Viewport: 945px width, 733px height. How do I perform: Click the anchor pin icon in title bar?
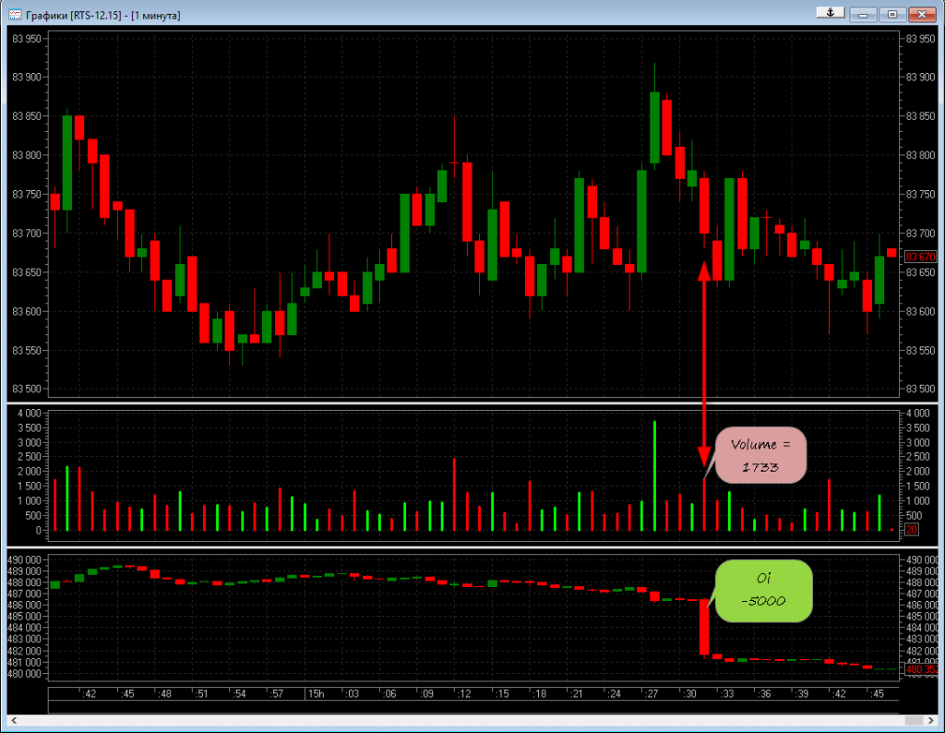pos(830,13)
